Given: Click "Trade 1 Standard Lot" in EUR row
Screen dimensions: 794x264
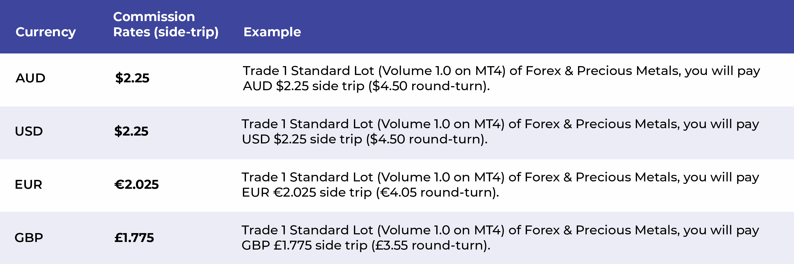Looking at the screenshot, I should (307, 177).
